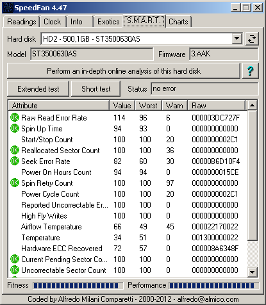Select the Reported Uncorrectable Er... row
Viewport: 266px width, 305px height.
tap(128, 204)
